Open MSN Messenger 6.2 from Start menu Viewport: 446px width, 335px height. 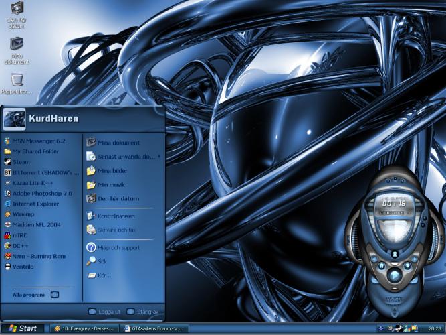pos(37,141)
